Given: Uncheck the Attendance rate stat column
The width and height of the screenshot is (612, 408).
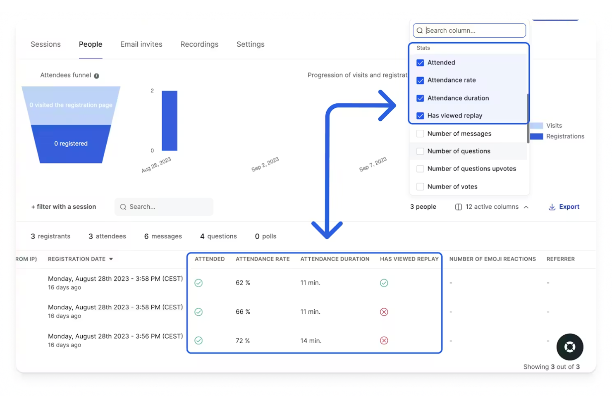Looking at the screenshot, I should [x=420, y=80].
